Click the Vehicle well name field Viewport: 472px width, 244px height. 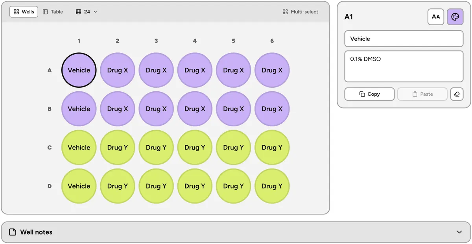click(x=404, y=39)
